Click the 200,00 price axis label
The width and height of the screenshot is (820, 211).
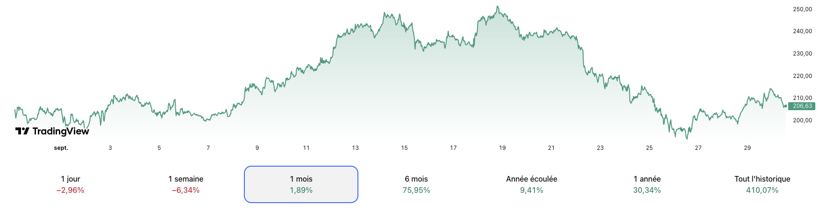[x=802, y=120]
